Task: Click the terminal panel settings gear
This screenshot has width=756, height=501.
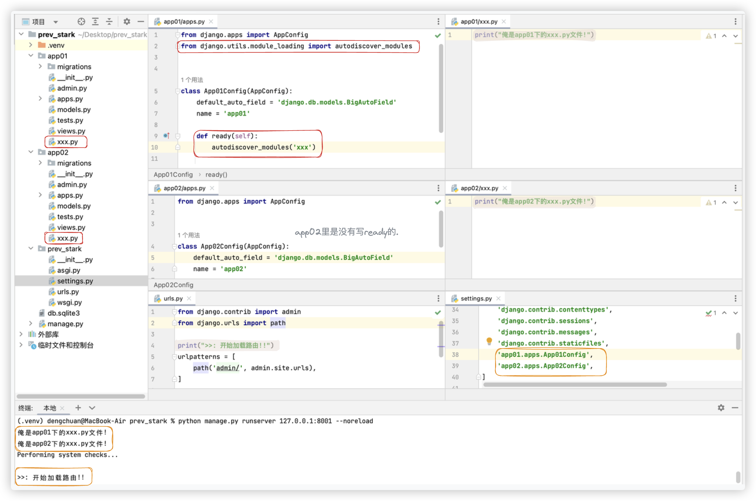Action: coord(721,408)
